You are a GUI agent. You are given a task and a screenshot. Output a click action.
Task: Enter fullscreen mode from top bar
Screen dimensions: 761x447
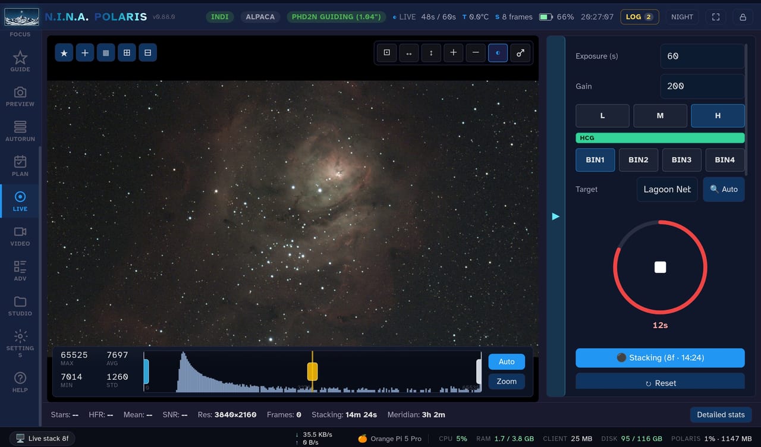[x=716, y=17]
